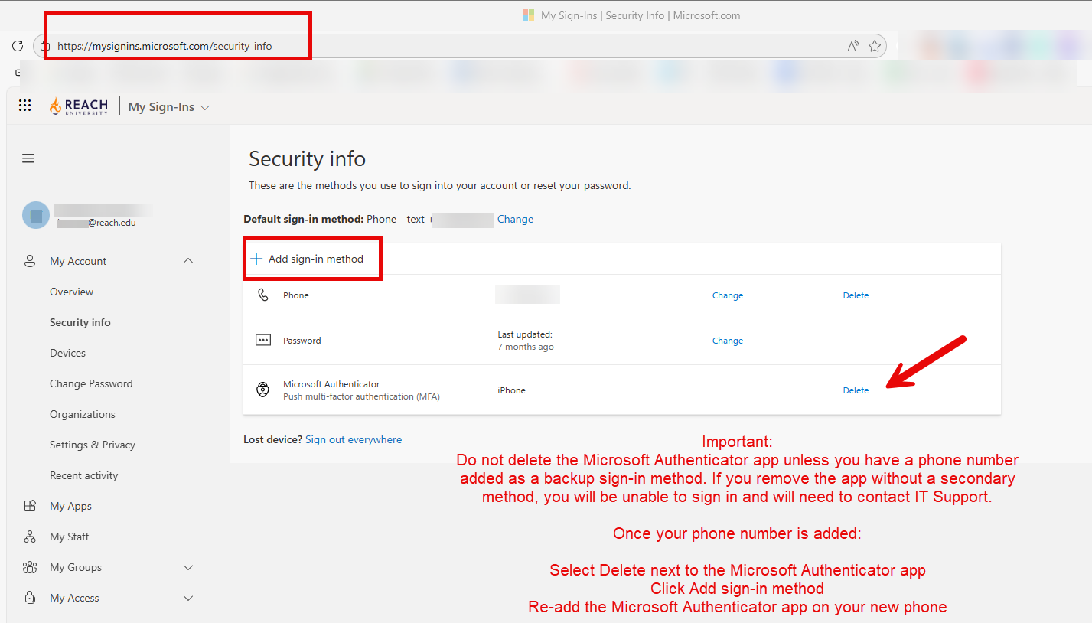Click the Read Aloud icon in address bar
This screenshot has width=1092, height=623.
(x=853, y=46)
